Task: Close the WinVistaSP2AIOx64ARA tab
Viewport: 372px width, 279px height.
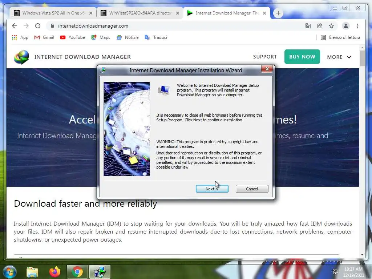Action: point(177,13)
